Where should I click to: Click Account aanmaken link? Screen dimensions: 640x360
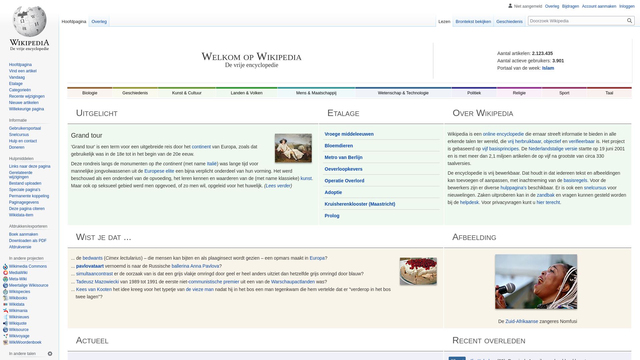[599, 6]
